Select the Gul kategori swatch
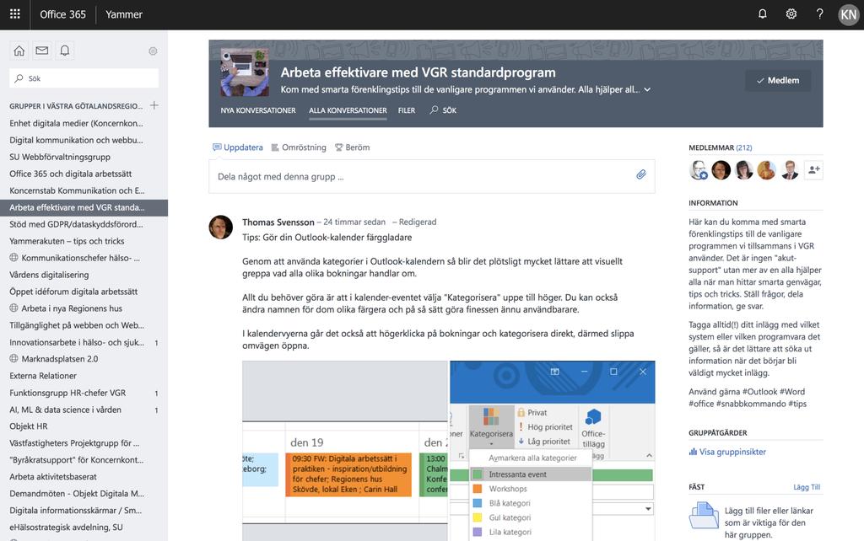This screenshot has height=541, width=864. (x=478, y=517)
